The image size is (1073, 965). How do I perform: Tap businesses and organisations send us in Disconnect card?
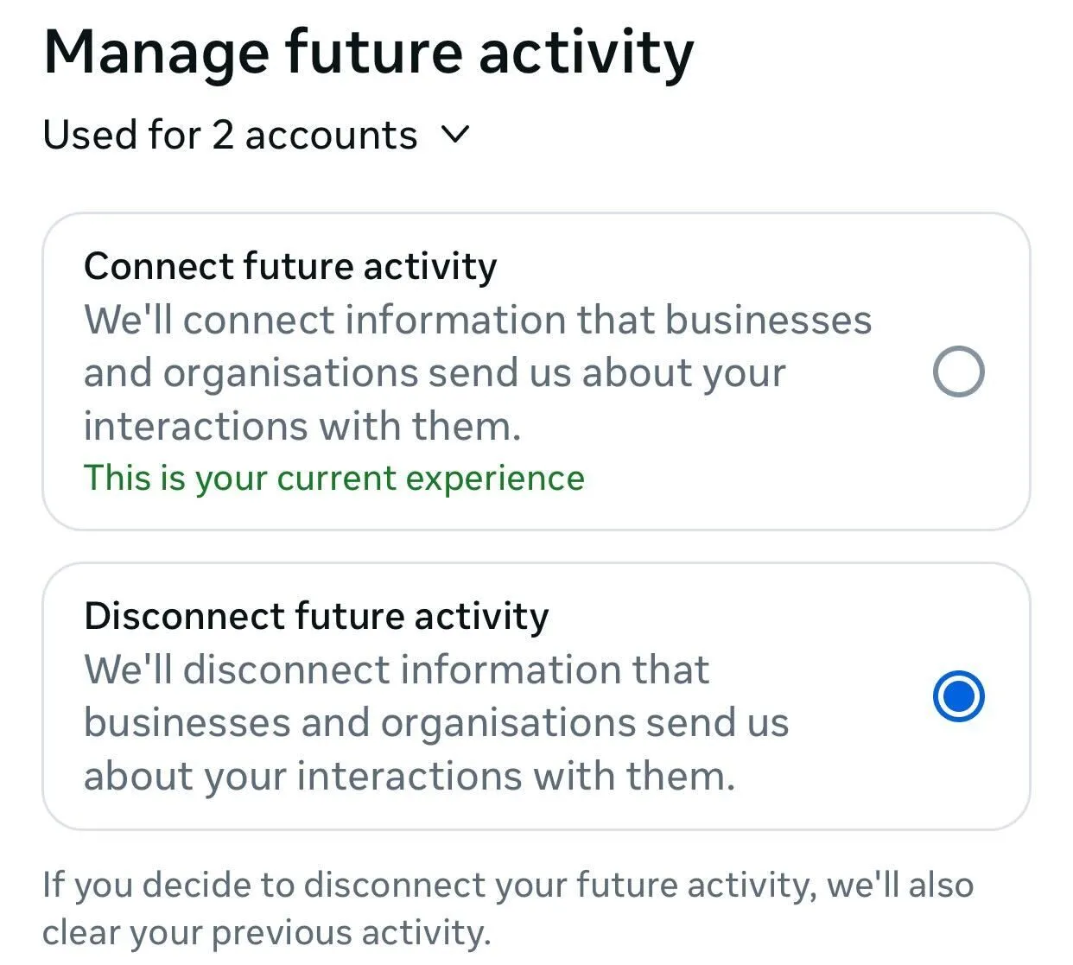tap(436, 723)
